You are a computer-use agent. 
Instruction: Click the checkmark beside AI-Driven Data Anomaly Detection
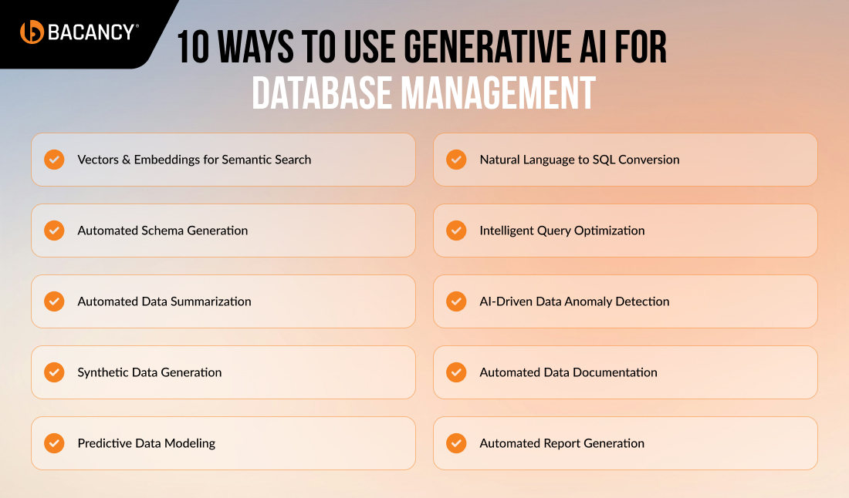(x=456, y=301)
